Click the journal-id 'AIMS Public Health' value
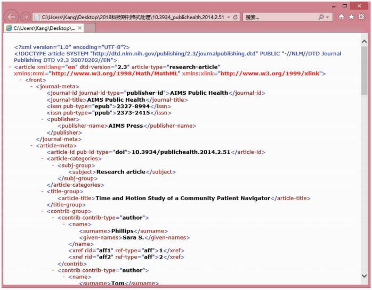The image size is (372, 290). 199,93
